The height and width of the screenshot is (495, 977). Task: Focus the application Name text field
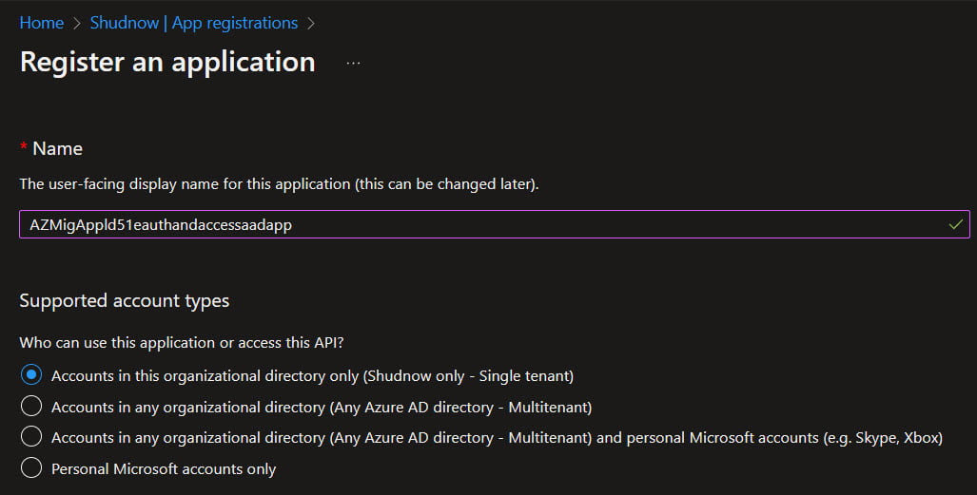coord(494,224)
